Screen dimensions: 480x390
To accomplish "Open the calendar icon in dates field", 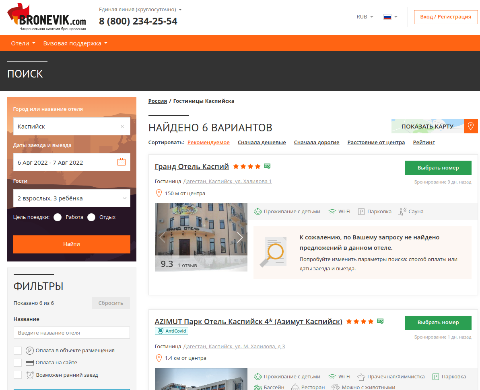I will point(122,162).
